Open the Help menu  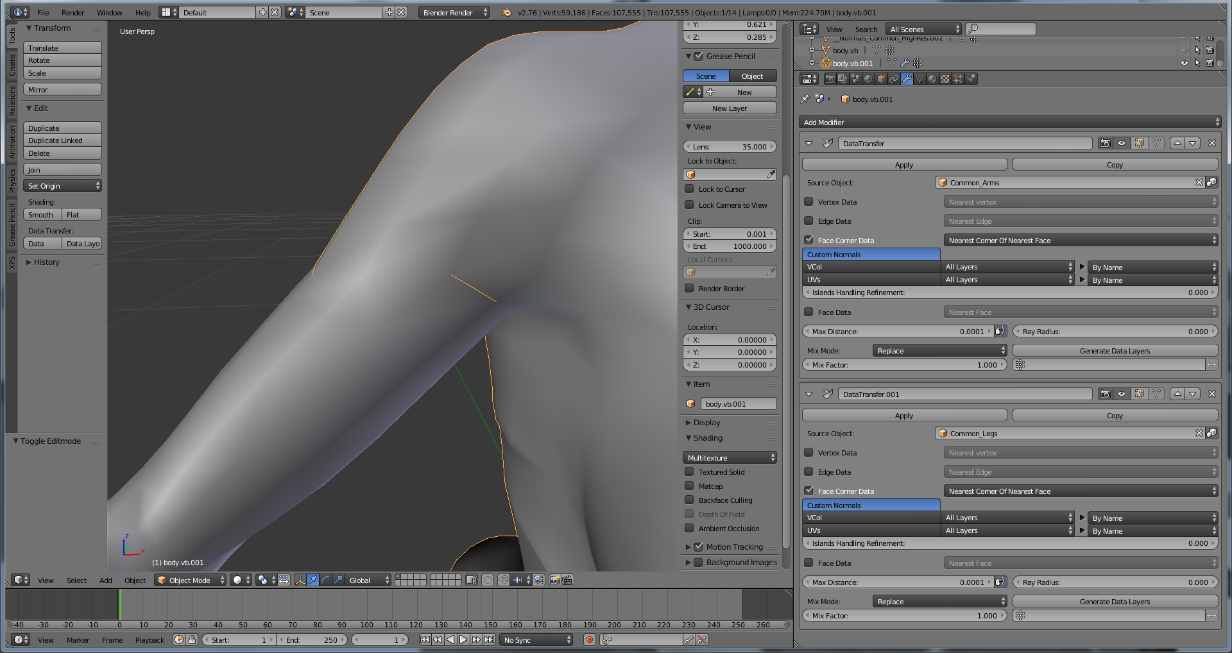[142, 12]
